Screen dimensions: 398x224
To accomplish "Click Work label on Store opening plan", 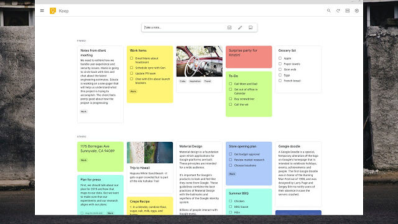I will (232, 174).
